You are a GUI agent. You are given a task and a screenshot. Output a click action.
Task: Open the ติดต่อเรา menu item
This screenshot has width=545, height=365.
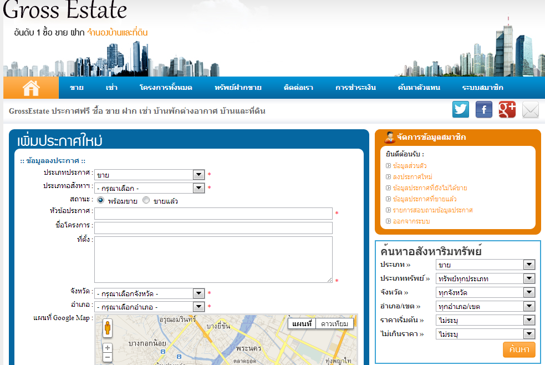(x=298, y=88)
